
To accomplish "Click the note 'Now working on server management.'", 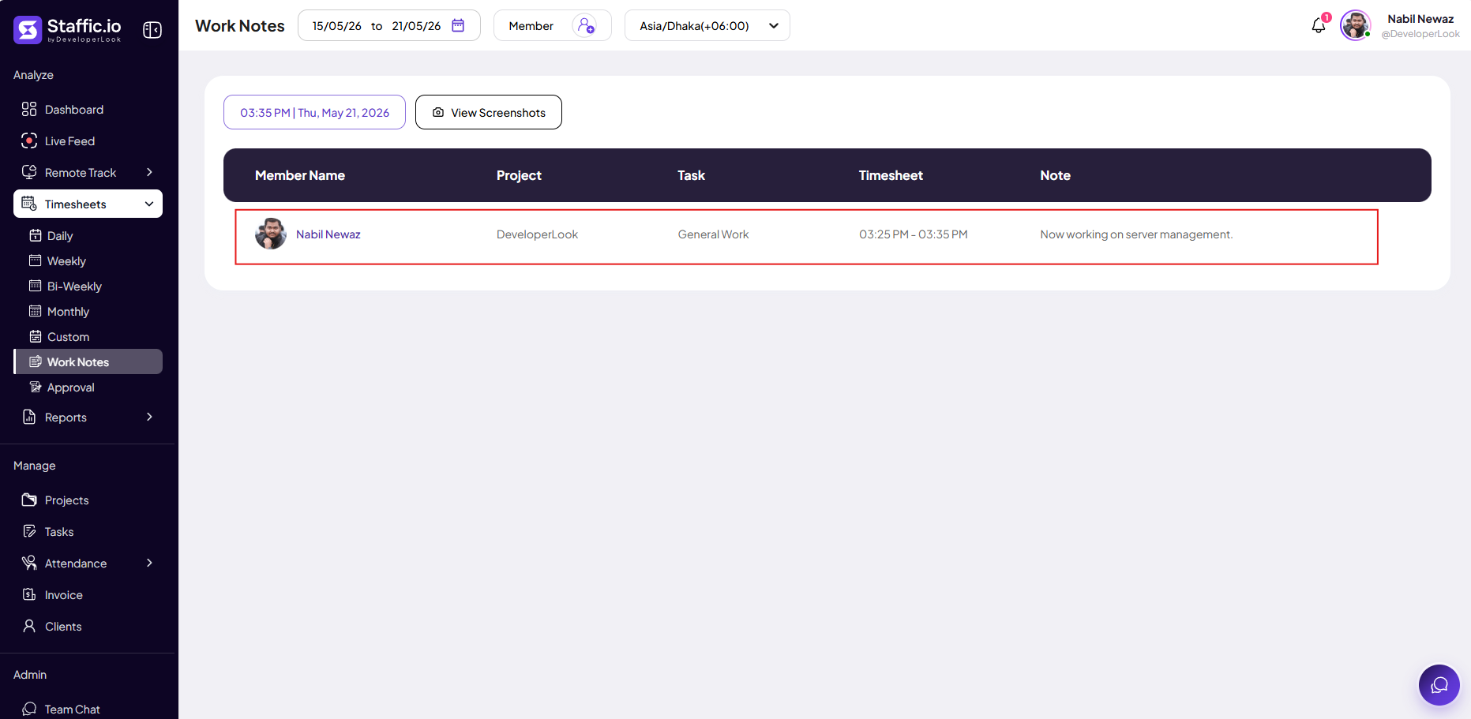I will [1136, 234].
